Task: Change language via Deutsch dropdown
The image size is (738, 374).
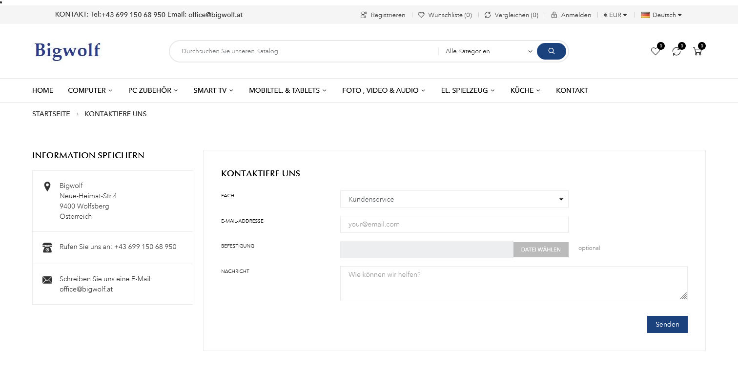Action: (661, 15)
